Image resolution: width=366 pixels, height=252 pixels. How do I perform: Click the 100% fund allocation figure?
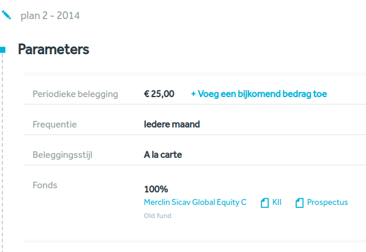click(x=156, y=189)
